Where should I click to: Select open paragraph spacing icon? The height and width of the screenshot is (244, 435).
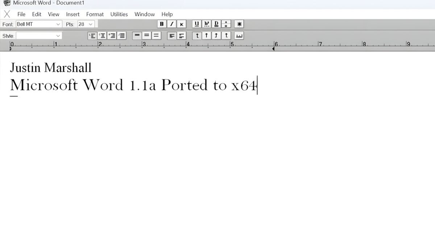[x=182, y=35]
